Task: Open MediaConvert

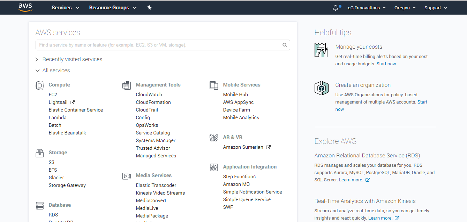Action: 151,200
